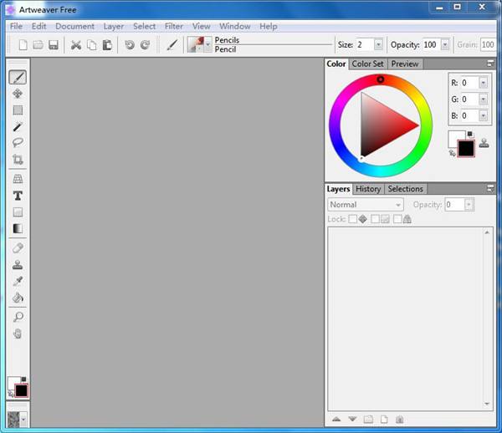The width and height of the screenshot is (502, 433).
Task: Open the R value dropdown
Action: (483, 83)
